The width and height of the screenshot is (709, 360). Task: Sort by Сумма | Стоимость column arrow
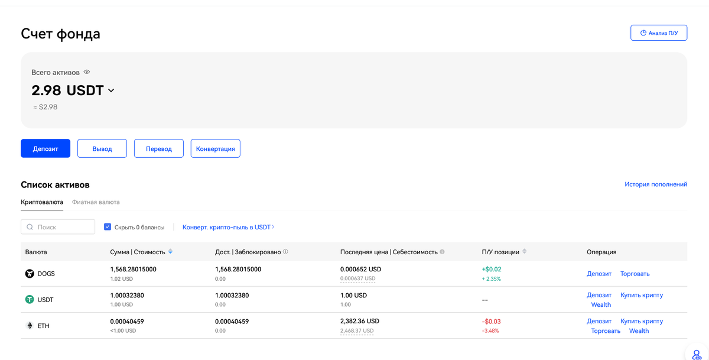[170, 252]
